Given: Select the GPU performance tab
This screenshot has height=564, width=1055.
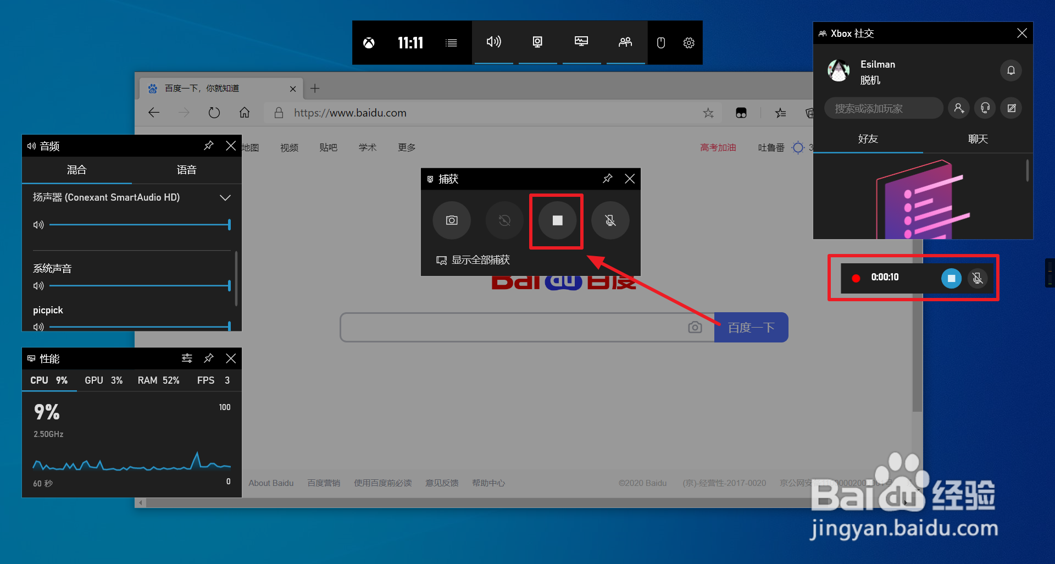Looking at the screenshot, I should (103, 380).
